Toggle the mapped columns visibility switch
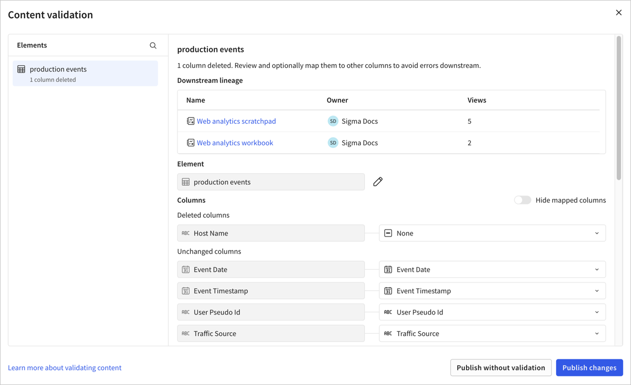Screen dimensions: 631x385 522,200
